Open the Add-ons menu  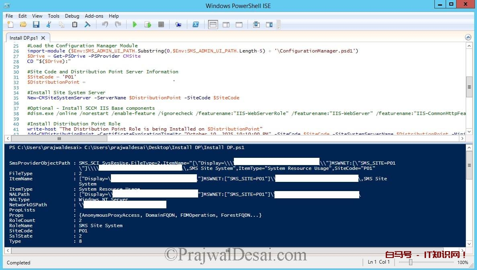click(x=94, y=16)
